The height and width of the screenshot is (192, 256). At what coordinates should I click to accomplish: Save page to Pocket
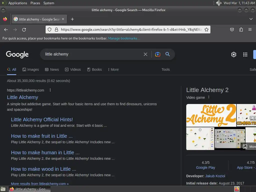(232, 29)
